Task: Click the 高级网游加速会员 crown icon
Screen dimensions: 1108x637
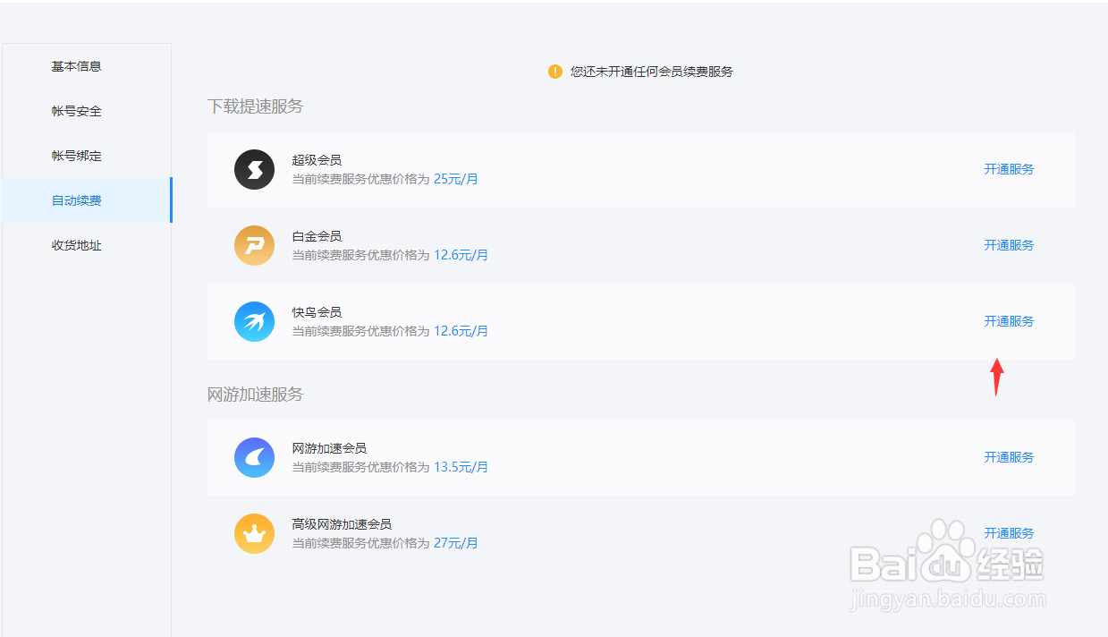Action: pyautogui.click(x=254, y=533)
